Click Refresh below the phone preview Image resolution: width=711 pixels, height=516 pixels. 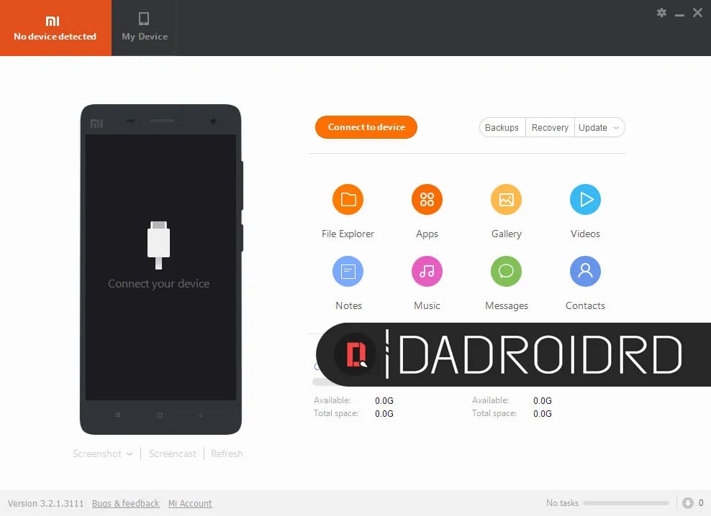[227, 454]
